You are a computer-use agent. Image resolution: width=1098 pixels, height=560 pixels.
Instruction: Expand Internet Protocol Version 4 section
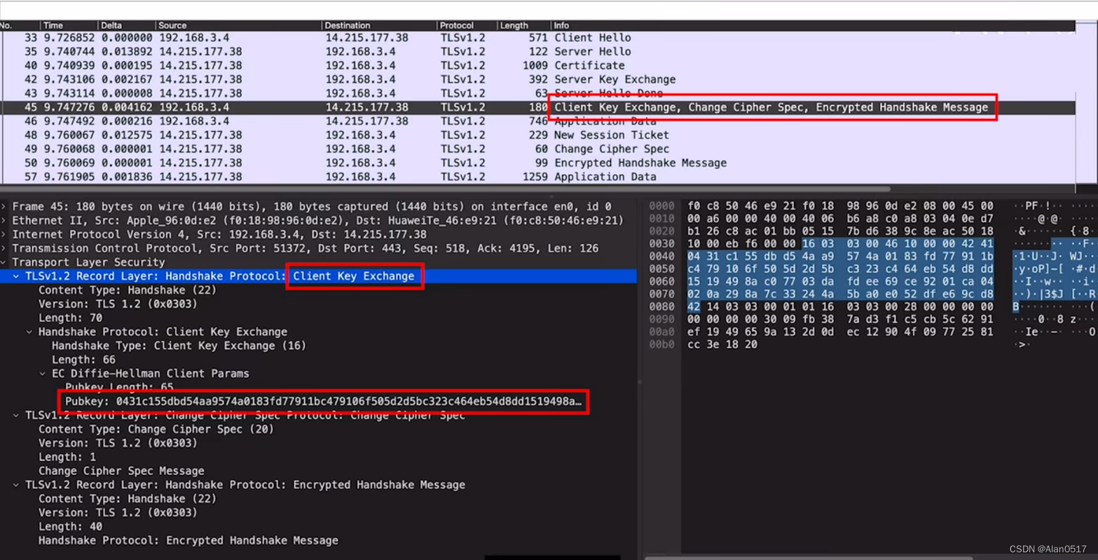click(x=4, y=235)
